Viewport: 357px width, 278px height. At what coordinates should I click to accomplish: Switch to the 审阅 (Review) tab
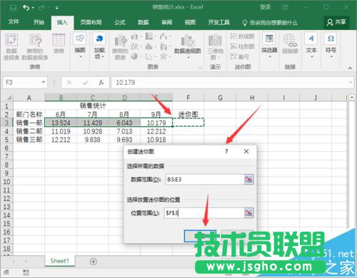pyautogui.click(x=166, y=22)
